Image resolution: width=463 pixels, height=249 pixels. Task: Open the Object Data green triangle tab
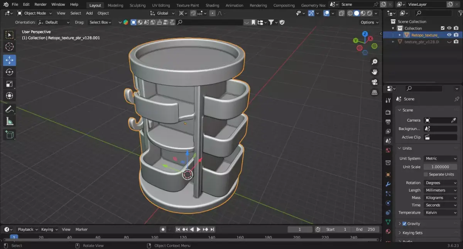pos(388,222)
